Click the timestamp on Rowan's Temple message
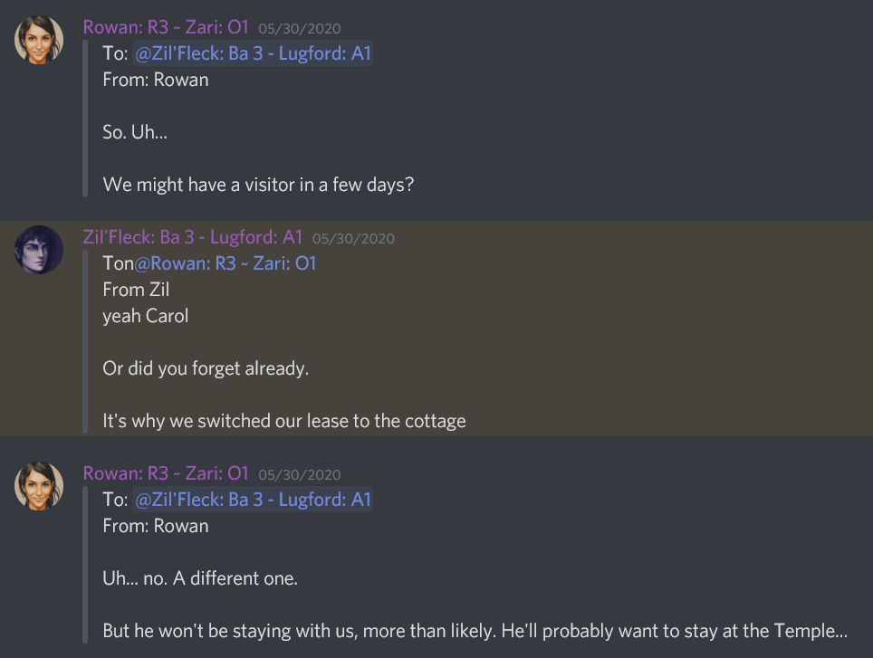 299,474
